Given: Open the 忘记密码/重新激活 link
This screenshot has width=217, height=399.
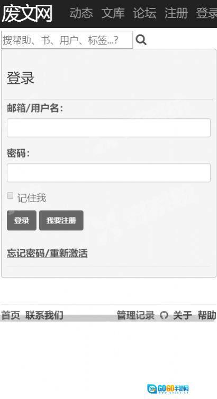Looking at the screenshot, I should pos(47,254).
